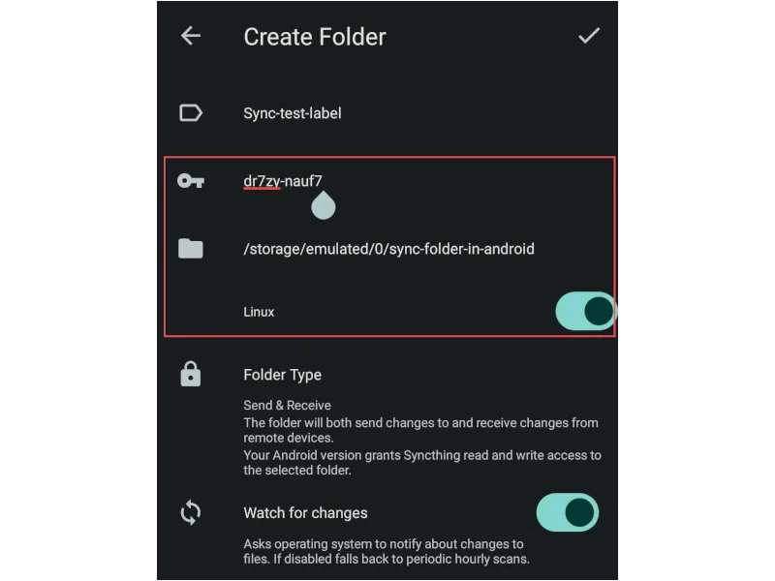775x581 pixels.
Task: Click the key icon for folder ID
Action: click(x=190, y=181)
